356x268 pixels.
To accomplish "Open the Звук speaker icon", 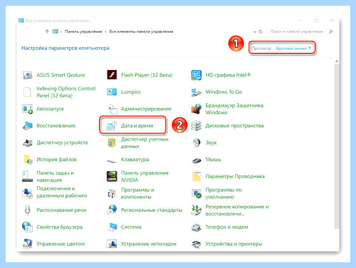I will pos(196,143).
